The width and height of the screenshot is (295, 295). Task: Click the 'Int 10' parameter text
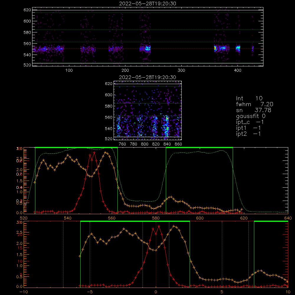(249, 98)
